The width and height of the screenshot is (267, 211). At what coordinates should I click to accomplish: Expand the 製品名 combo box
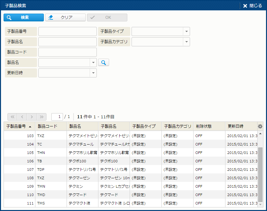[93, 63]
